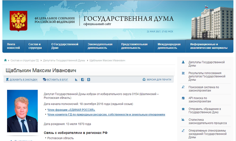Screen dimensions: 236x141
Task: Open the Лента новостей menu
Action: [13, 46]
